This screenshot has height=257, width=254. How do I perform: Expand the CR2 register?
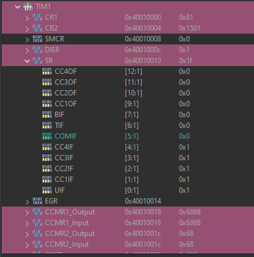pyautogui.click(x=27, y=28)
